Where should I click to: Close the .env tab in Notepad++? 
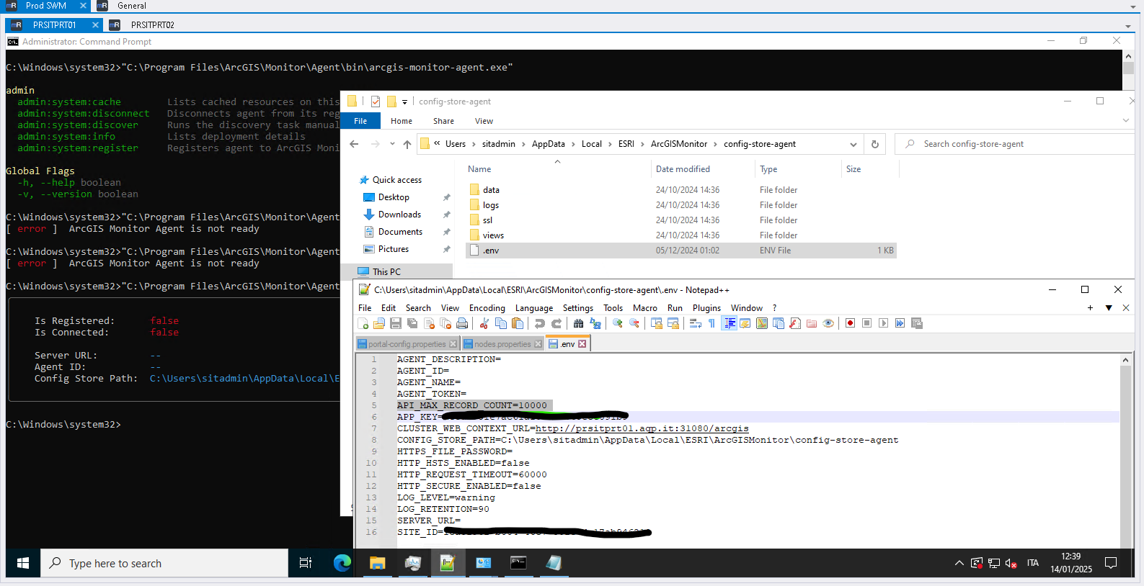[582, 344]
